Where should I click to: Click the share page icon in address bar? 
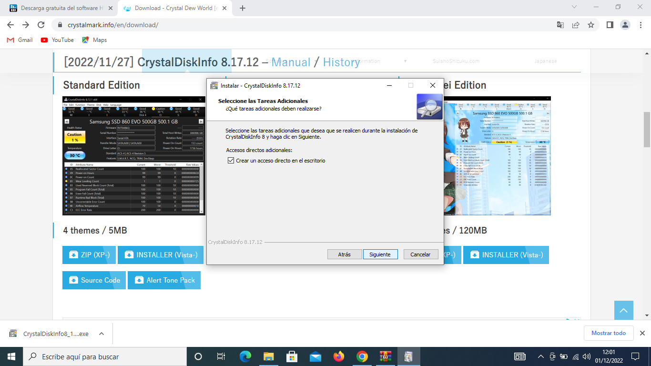(576, 25)
